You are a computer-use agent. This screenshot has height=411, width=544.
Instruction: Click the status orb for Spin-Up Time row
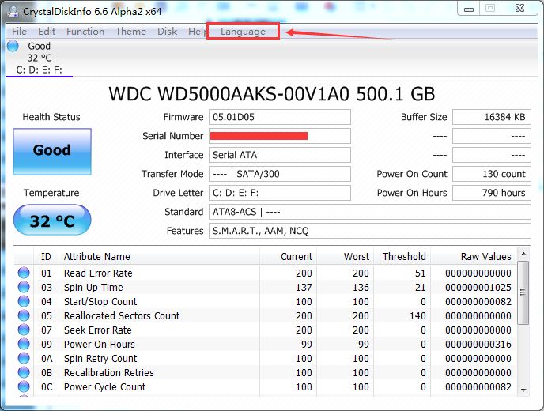click(24, 288)
